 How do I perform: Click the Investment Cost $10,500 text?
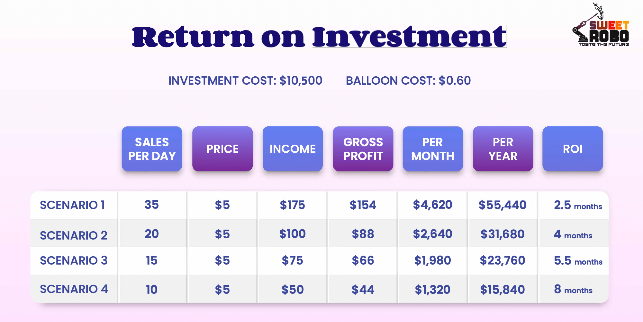pos(245,80)
